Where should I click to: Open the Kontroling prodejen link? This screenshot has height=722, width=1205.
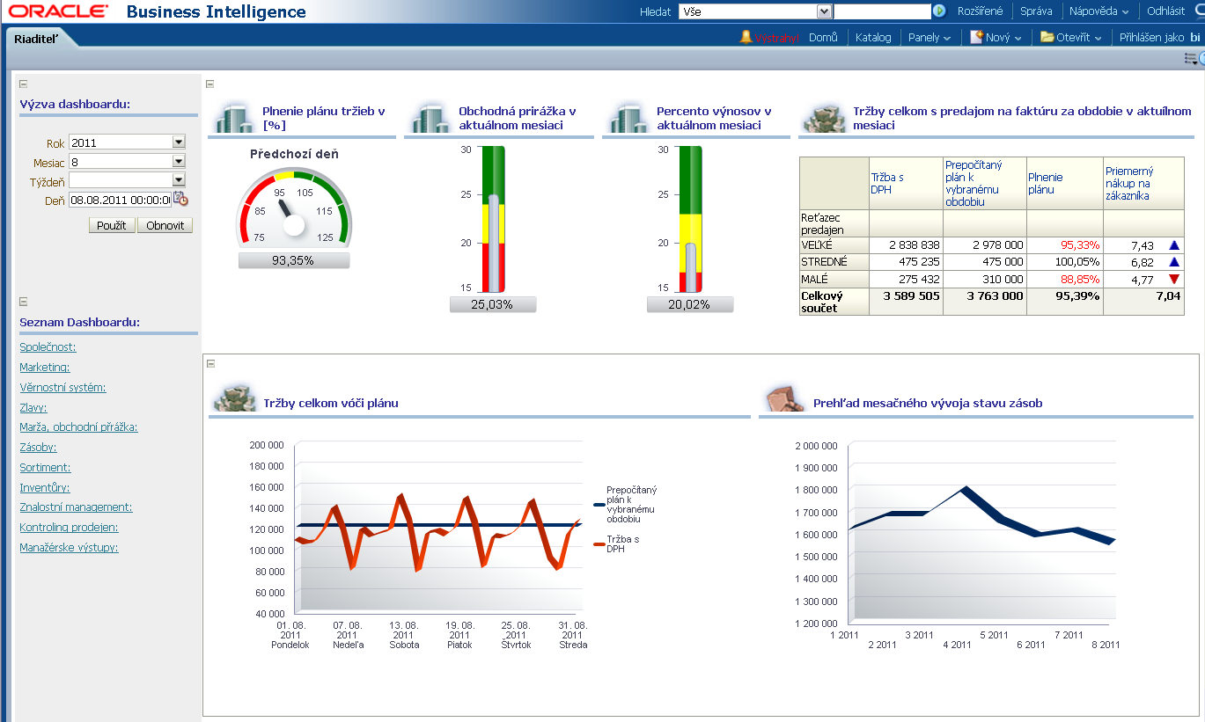tap(69, 528)
